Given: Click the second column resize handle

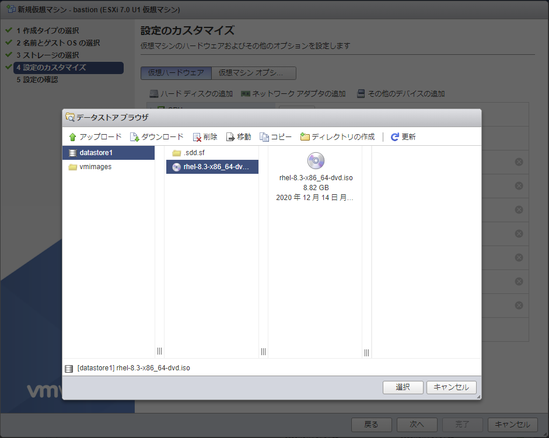Looking at the screenshot, I should (263, 352).
